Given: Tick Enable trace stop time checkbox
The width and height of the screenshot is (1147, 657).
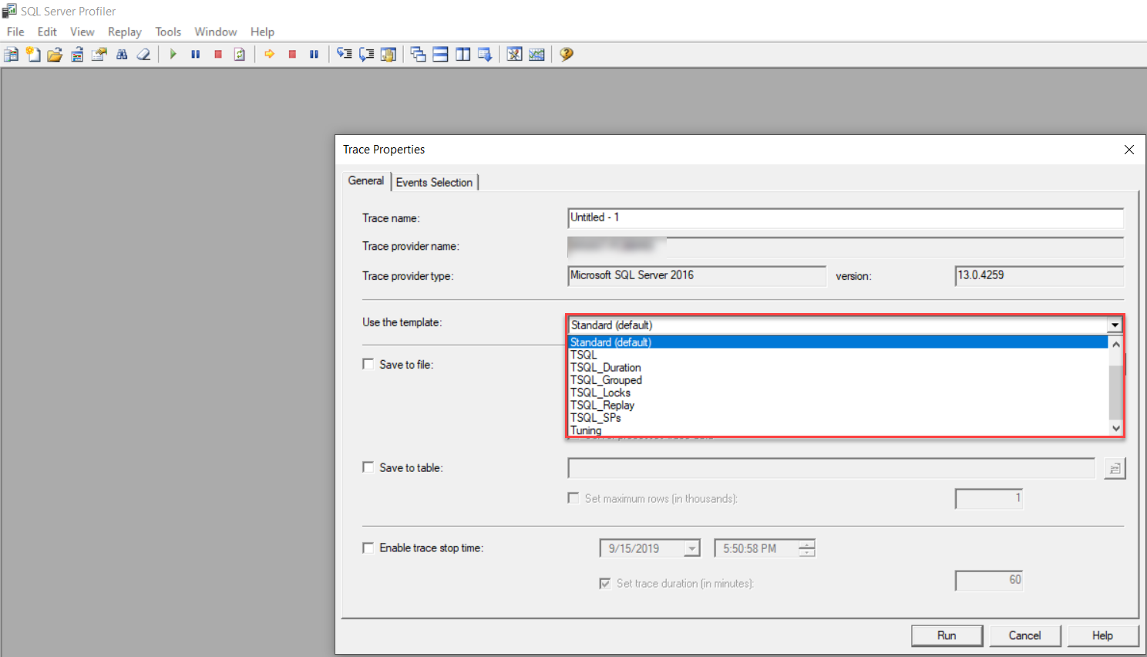Looking at the screenshot, I should click(x=368, y=547).
